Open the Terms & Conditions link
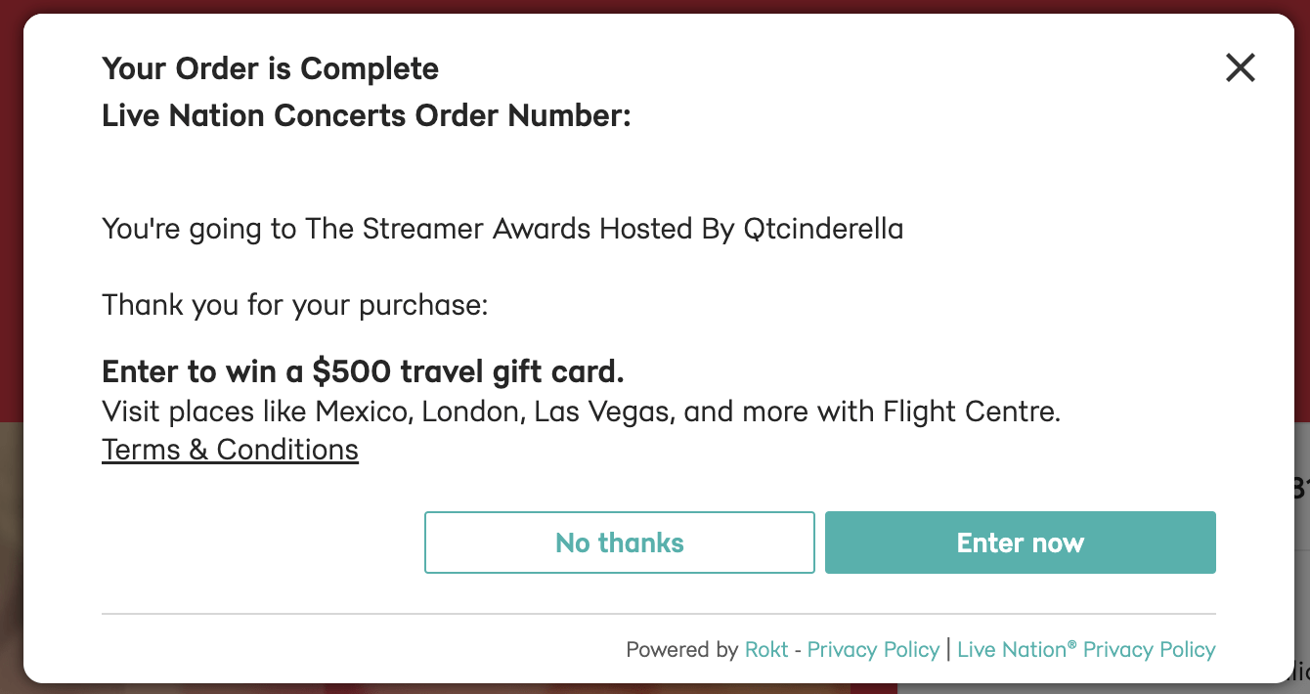This screenshot has height=694, width=1310. coord(230,449)
